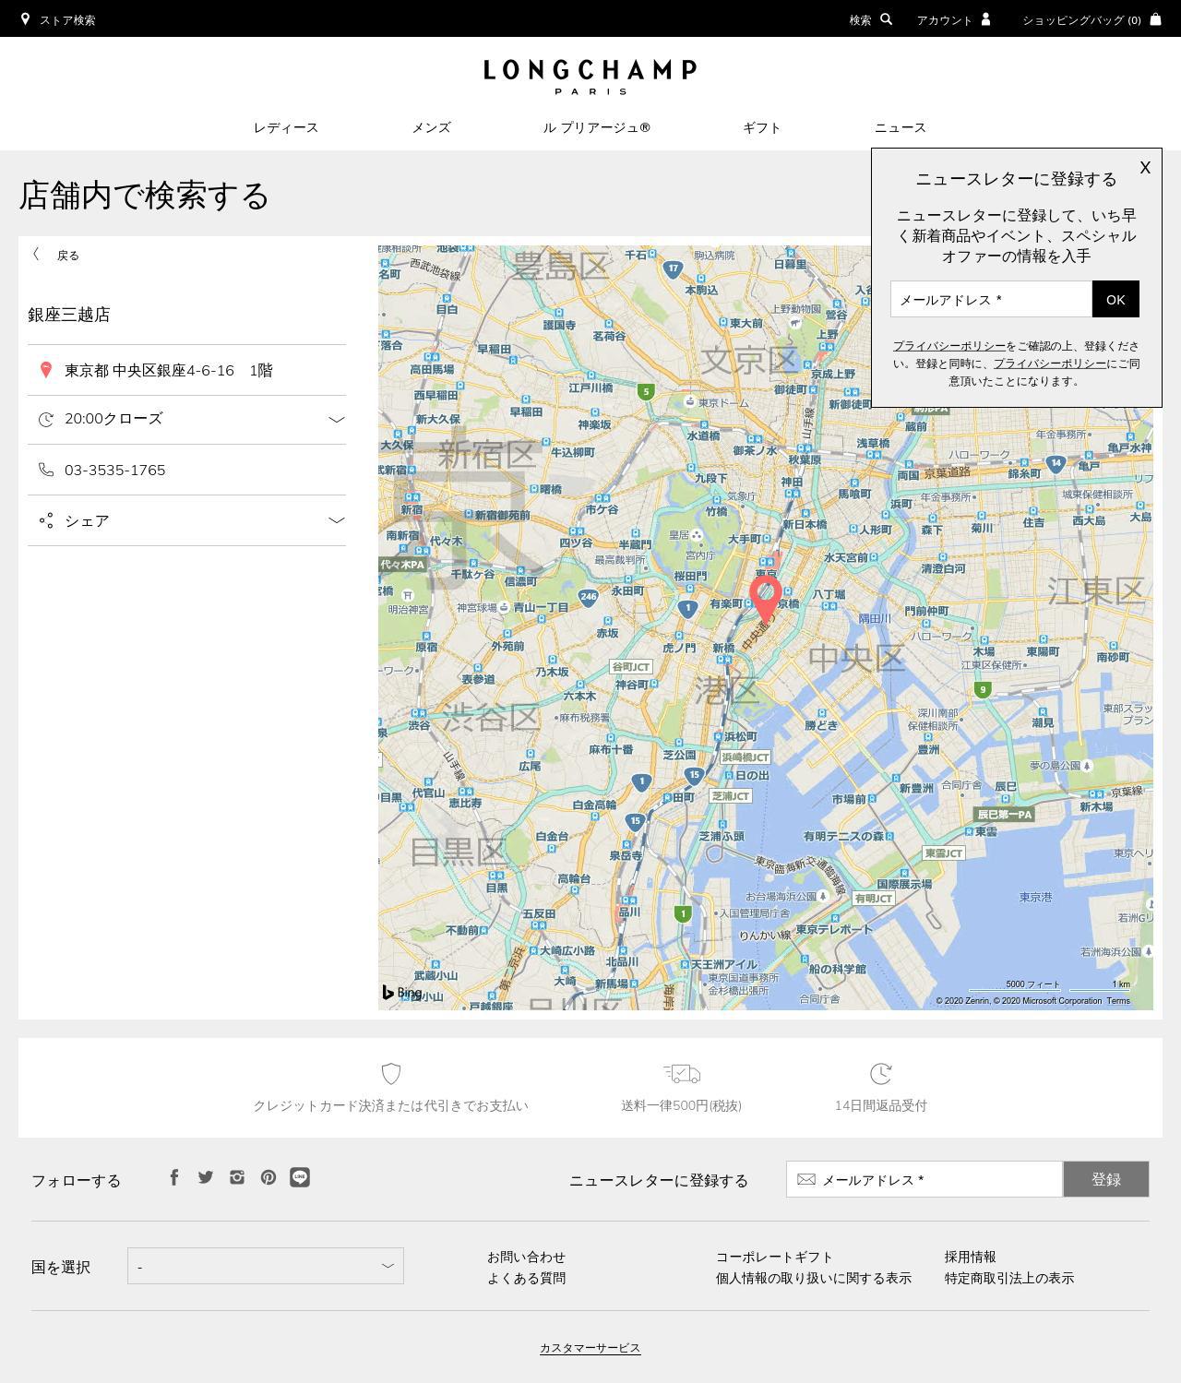Open the ニュース menu
The width and height of the screenshot is (1181, 1383).
tap(901, 127)
